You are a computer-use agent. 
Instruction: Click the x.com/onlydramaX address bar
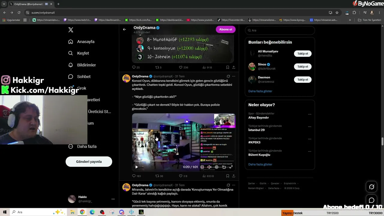tap(177, 13)
